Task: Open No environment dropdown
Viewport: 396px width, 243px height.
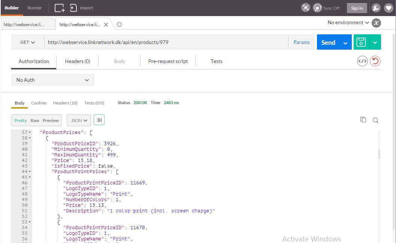Action: point(348,23)
